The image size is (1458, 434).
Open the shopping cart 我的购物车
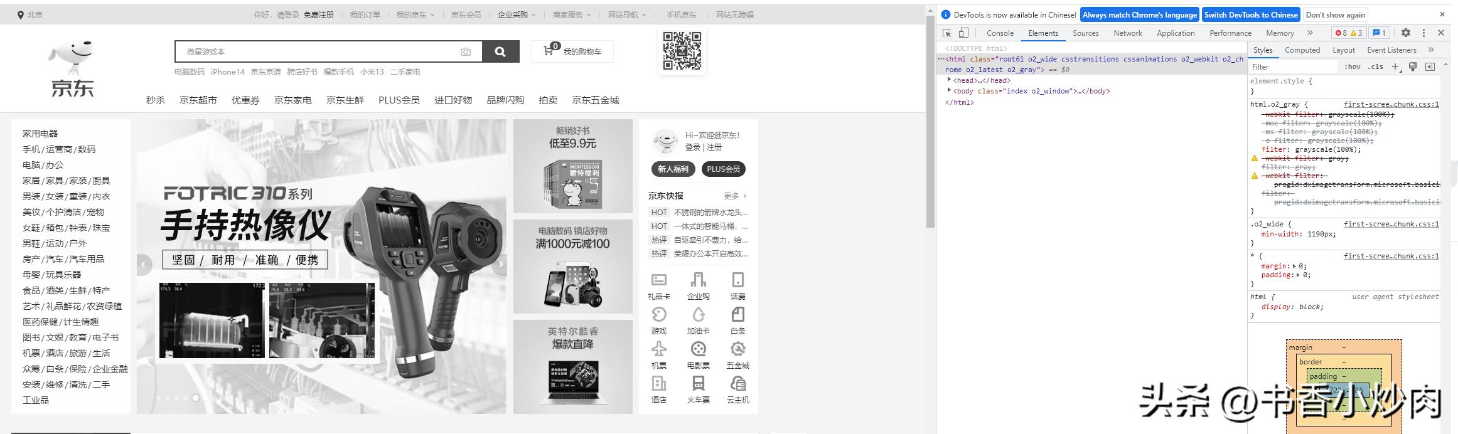pyautogui.click(x=572, y=51)
